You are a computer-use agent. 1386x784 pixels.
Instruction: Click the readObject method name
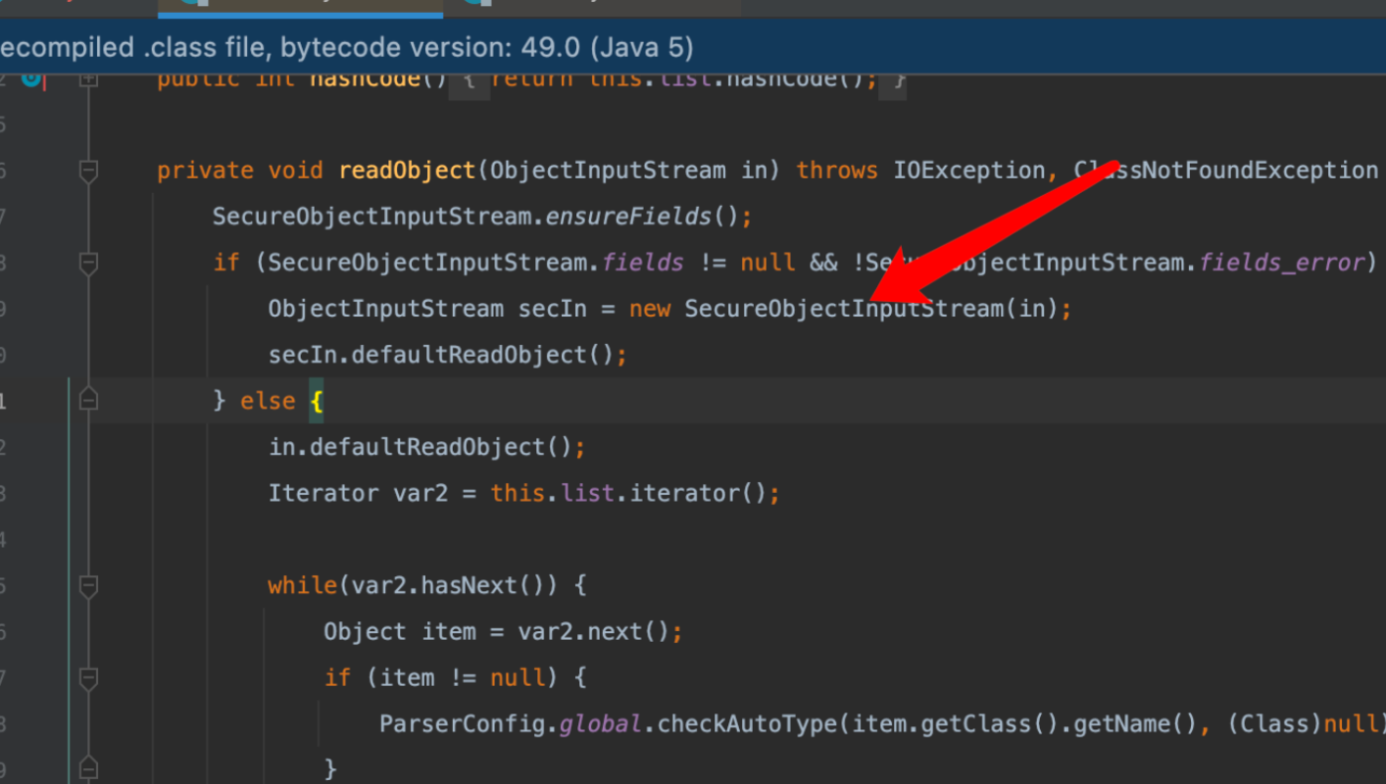tap(407, 171)
